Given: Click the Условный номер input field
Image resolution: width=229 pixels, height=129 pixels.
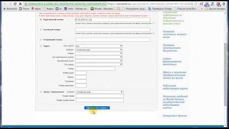Looking at the screenshot, I should (113, 29).
